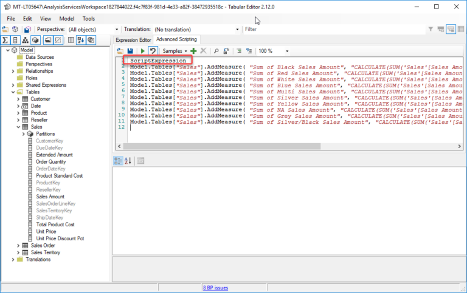
Task: Expand the Partitions node under Sales
Action: click(x=23, y=134)
